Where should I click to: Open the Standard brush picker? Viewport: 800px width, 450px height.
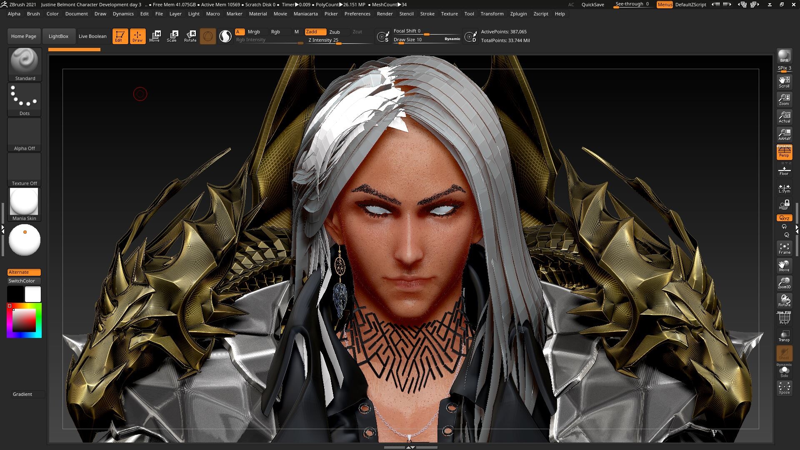(x=25, y=65)
